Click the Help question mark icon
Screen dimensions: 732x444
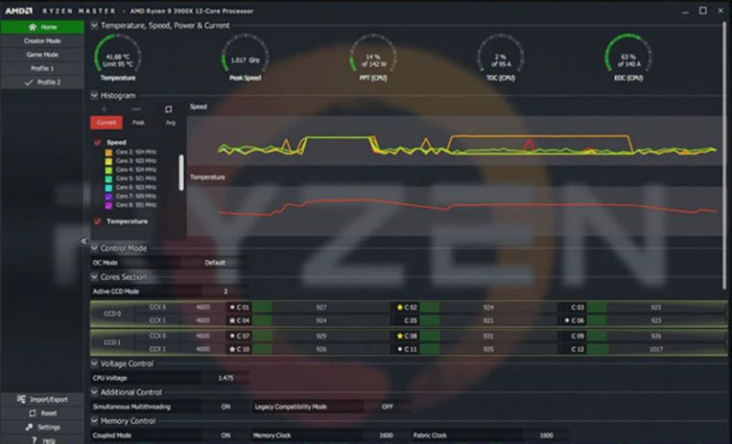coord(34,440)
